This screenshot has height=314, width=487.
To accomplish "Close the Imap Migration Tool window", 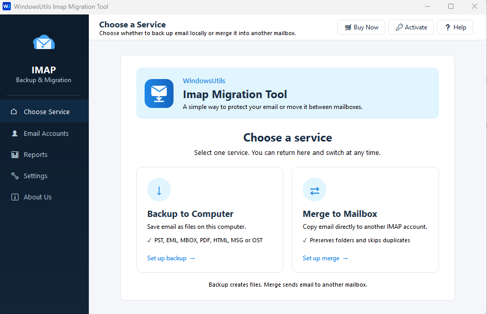I will click(475, 7).
